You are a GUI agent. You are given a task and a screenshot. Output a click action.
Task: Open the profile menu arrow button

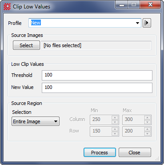point(147,23)
